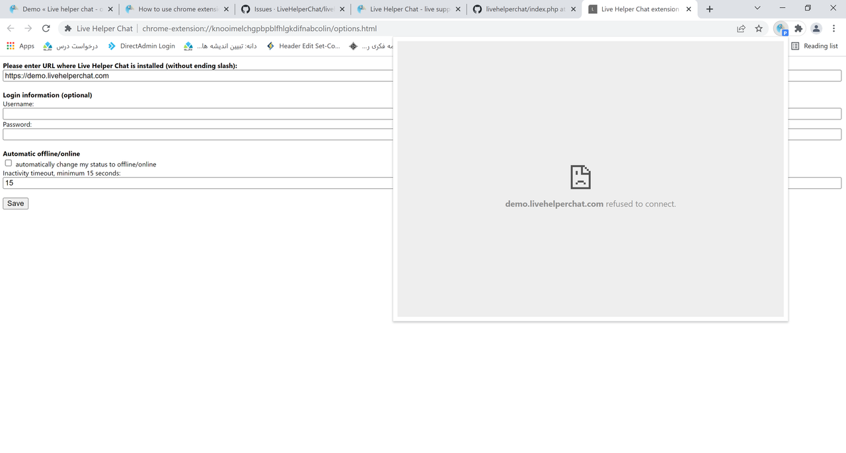Click the Automatic offline/online heading

click(x=42, y=154)
